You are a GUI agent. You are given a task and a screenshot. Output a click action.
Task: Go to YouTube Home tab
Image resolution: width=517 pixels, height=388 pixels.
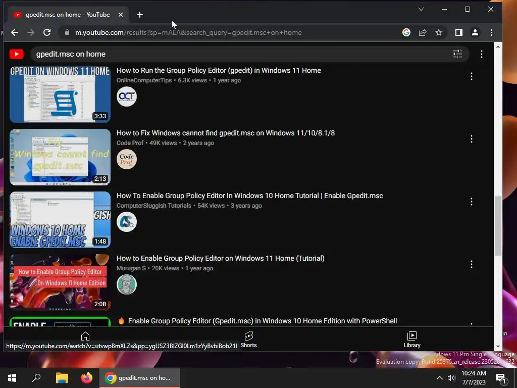point(85,336)
